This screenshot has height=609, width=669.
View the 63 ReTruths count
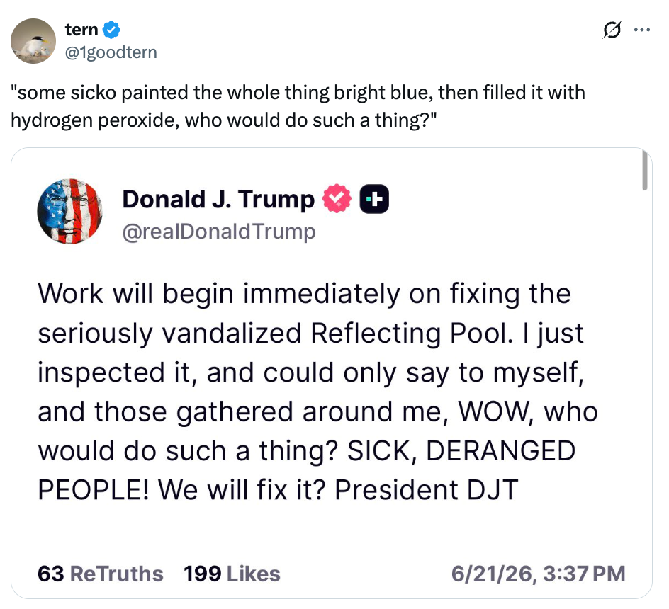click(100, 574)
